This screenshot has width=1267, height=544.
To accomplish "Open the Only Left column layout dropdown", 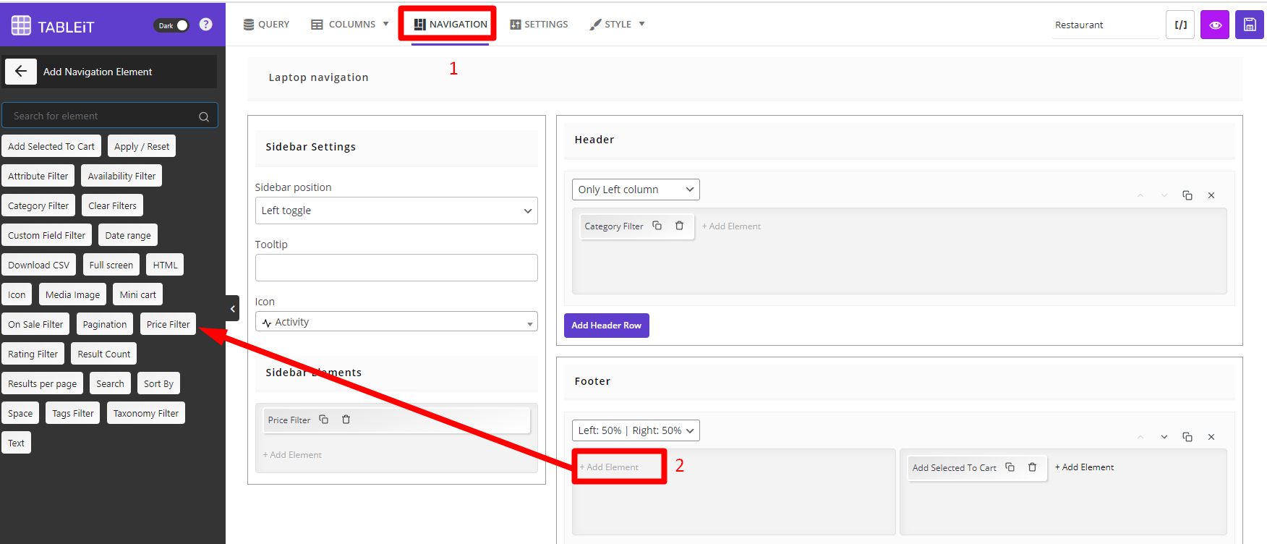I will pos(636,190).
